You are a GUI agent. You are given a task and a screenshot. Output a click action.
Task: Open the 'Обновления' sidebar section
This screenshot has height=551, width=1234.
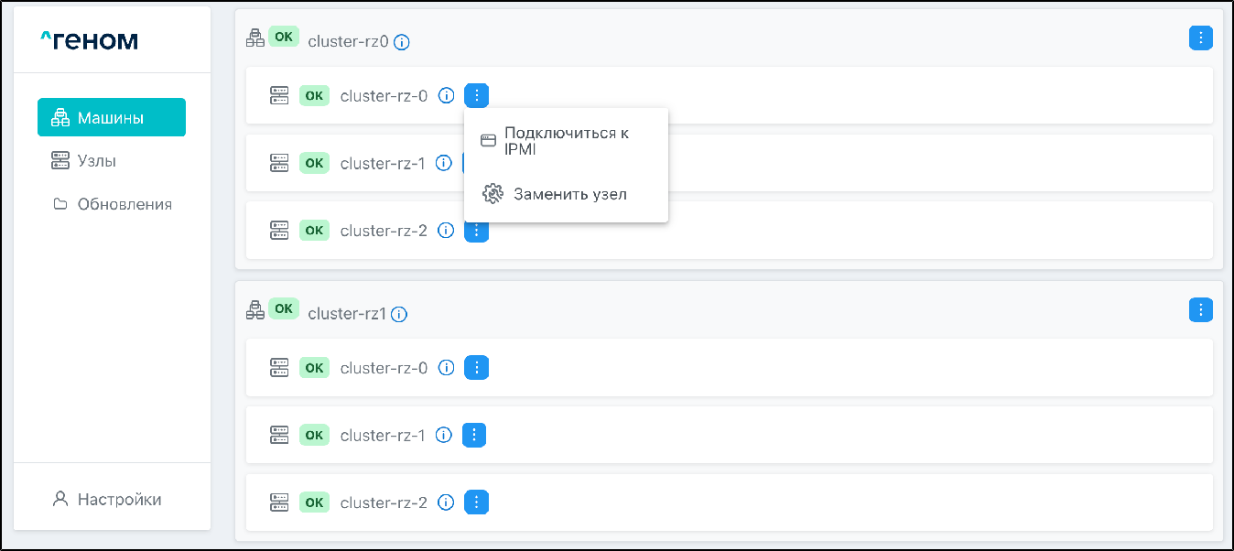[124, 204]
